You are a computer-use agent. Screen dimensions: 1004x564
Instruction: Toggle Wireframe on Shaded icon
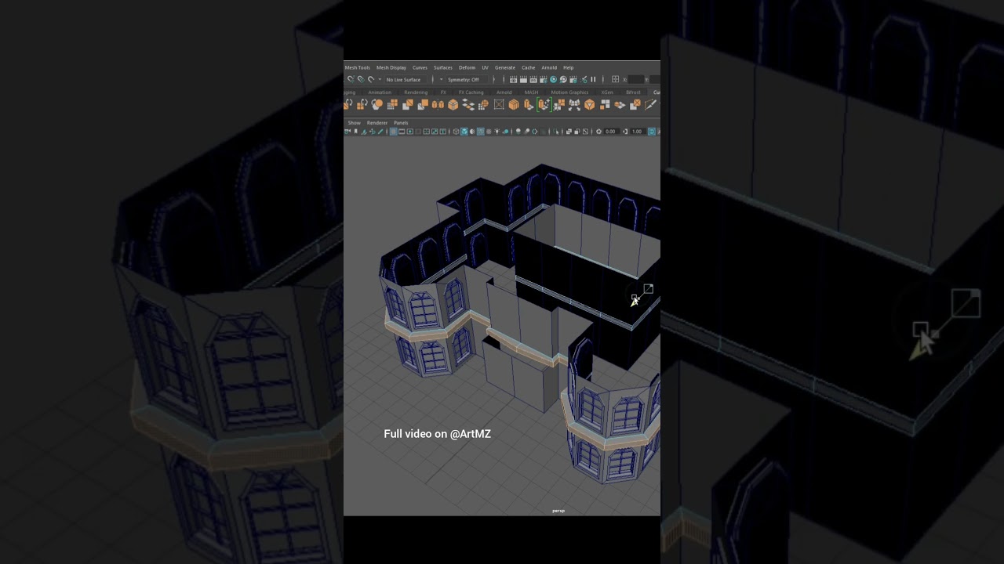pyautogui.click(x=480, y=132)
